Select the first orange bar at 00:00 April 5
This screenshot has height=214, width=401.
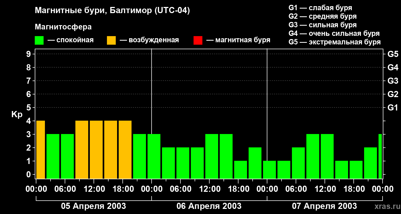tap(41, 150)
